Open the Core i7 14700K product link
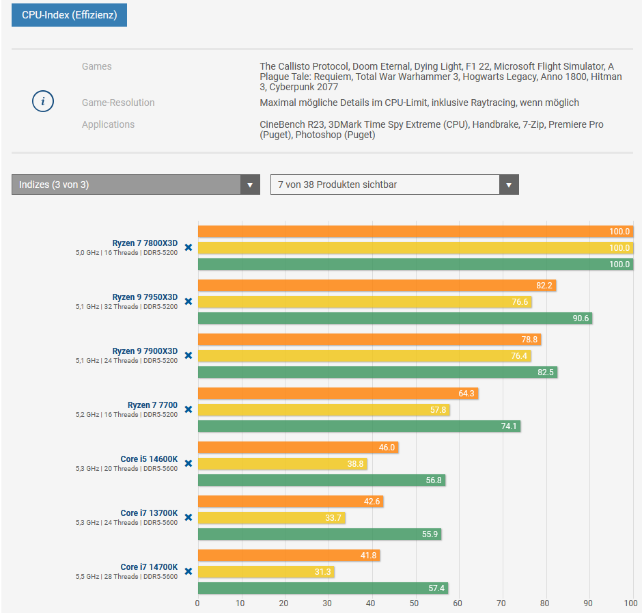 (x=149, y=567)
